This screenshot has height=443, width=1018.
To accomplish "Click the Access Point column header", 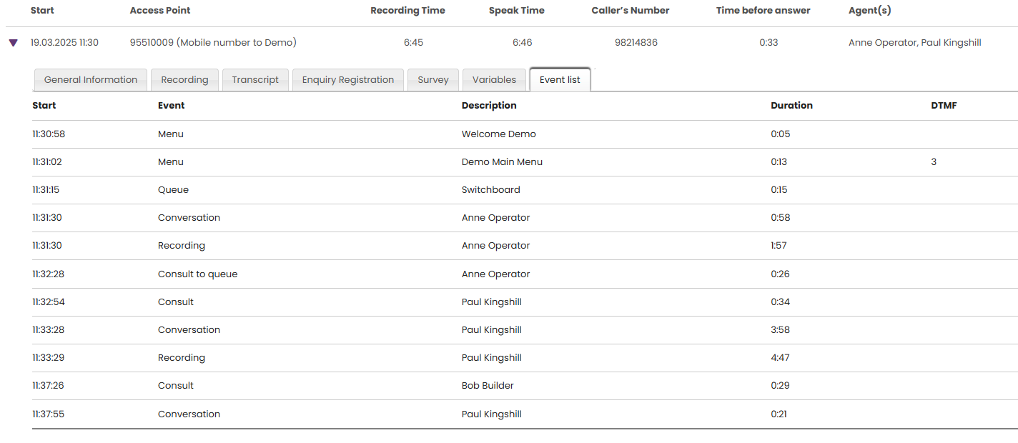I will click(x=160, y=11).
